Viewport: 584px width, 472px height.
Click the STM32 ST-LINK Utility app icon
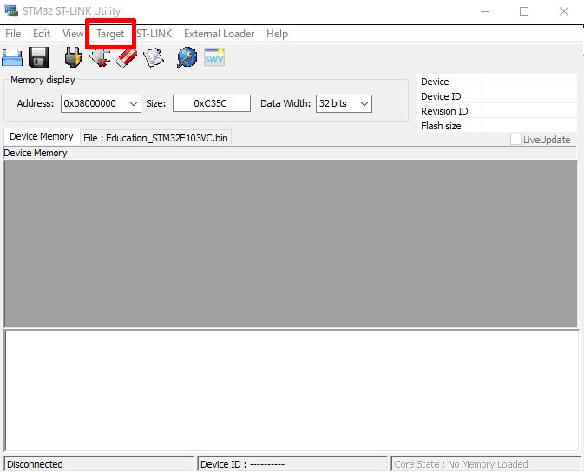click(11, 10)
